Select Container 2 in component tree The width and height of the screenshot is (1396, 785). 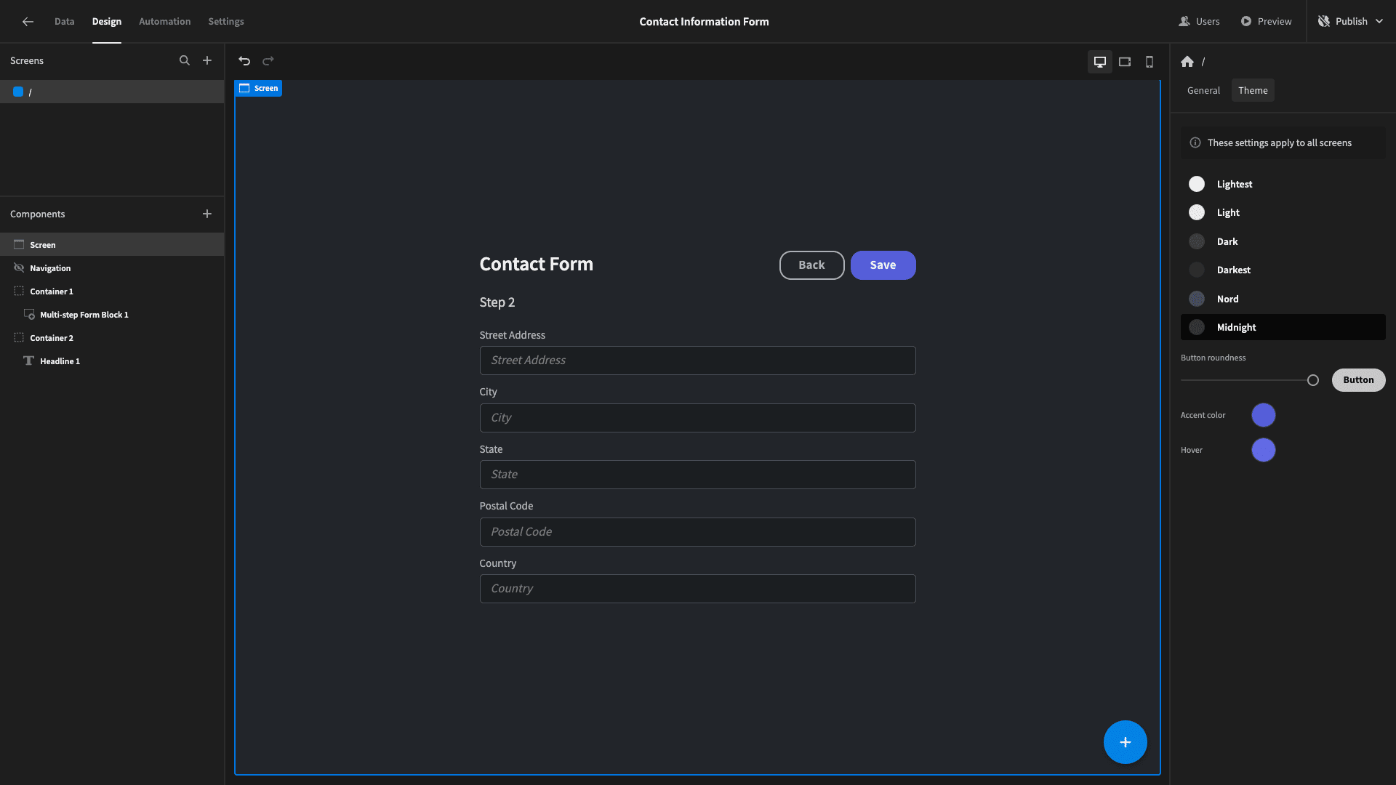click(x=112, y=338)
